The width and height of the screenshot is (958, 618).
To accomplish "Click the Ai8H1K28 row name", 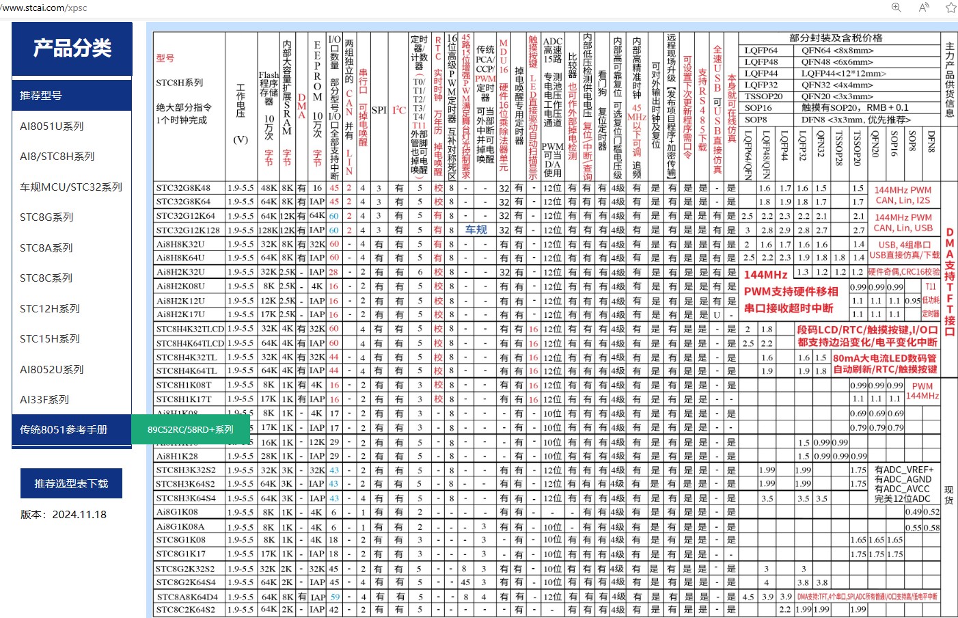I will tap(177, 456).
